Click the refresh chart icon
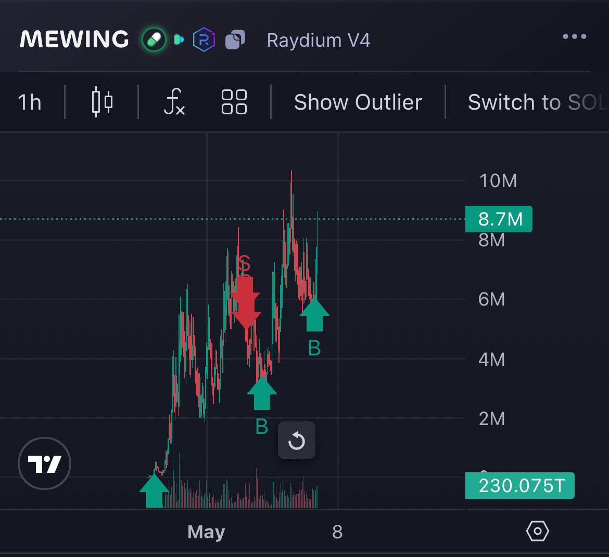The height and width of the screenshot is (557, 609). click(x=297, y=440)
